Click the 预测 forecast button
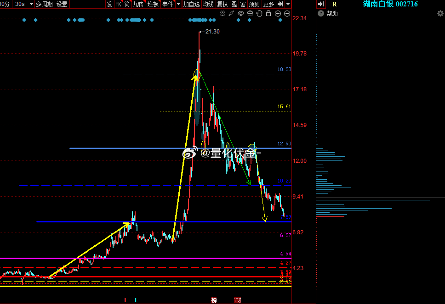Viewport: 445px width, 304px height. [254, 4]
